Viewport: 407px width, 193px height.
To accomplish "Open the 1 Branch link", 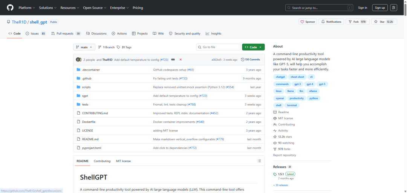I will [x=106, y=47].
